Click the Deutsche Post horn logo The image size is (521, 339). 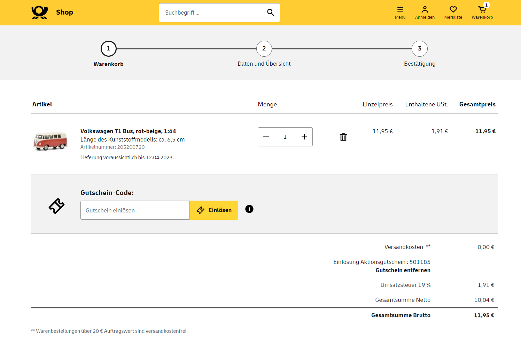click(40, 13)
